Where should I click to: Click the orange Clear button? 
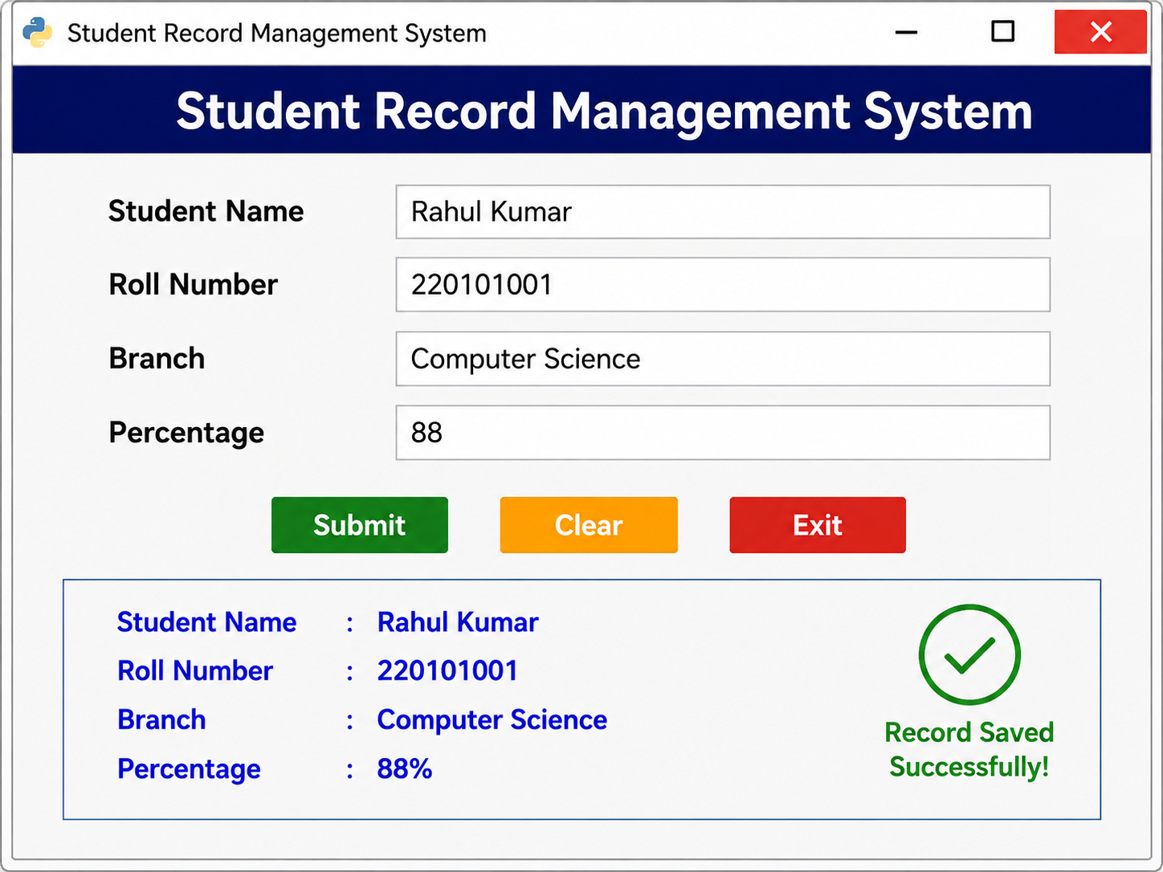(x=589, y=525)
